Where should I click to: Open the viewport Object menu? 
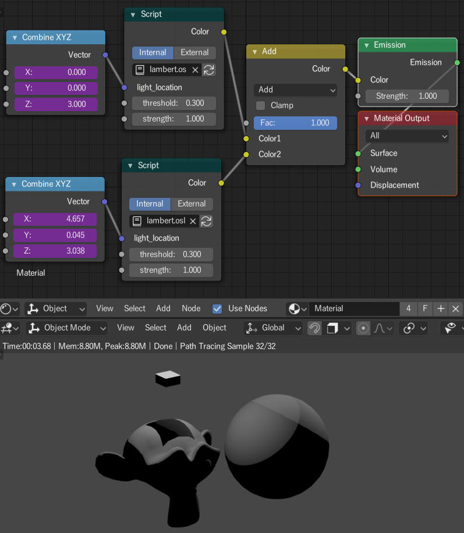tap(214, 328)
